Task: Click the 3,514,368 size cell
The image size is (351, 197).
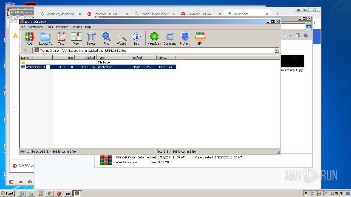Action: tap(66, 67)
